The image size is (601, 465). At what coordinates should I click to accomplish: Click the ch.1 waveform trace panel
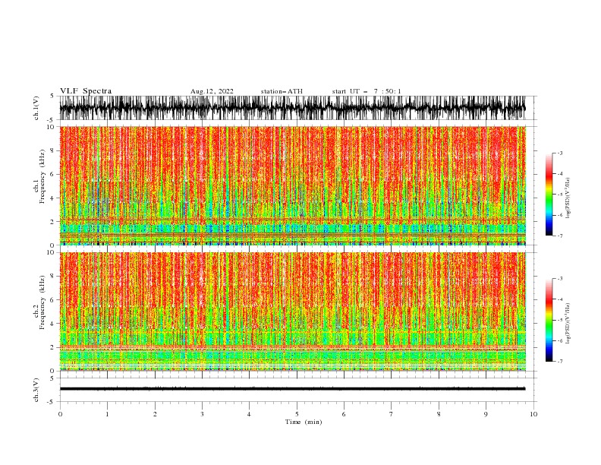point(297,108)
